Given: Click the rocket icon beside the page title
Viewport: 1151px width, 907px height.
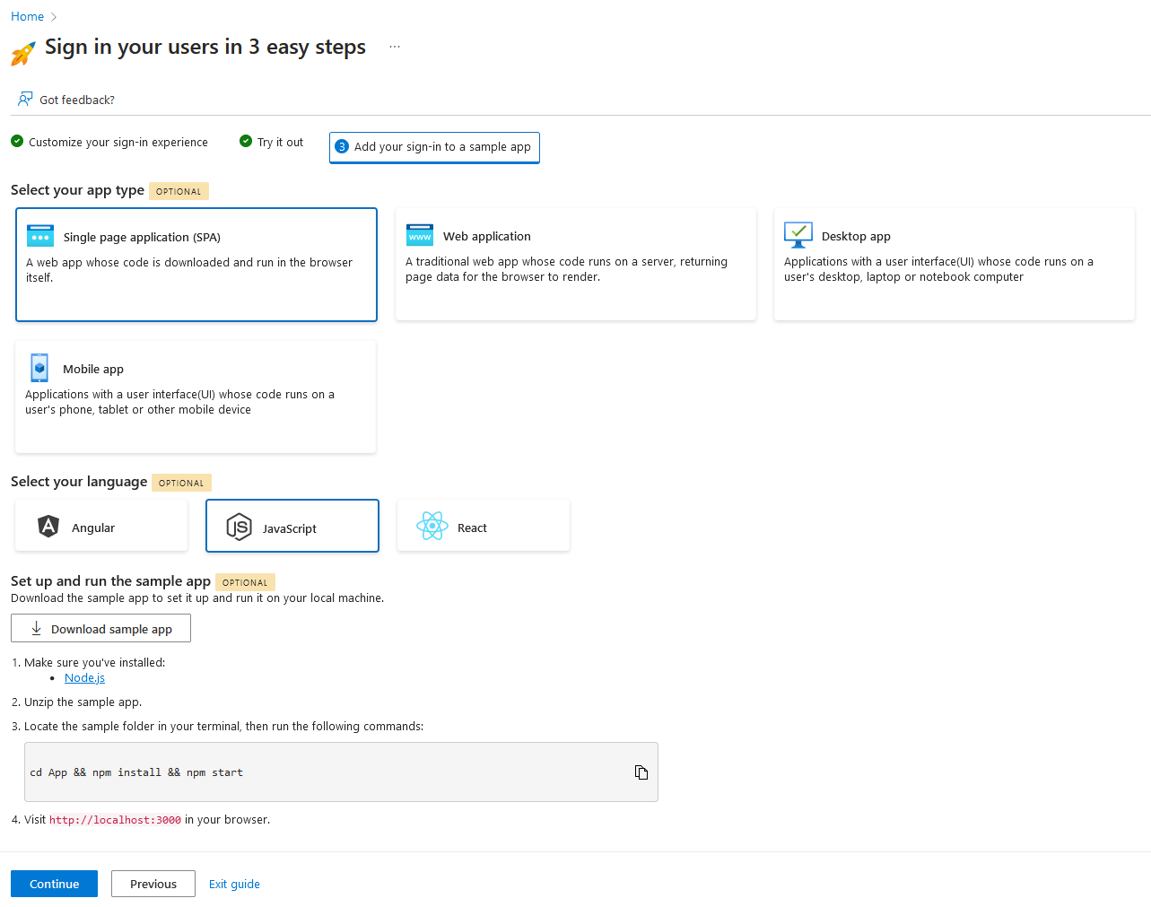Looking at the screenshot, I should coord(22,52).
